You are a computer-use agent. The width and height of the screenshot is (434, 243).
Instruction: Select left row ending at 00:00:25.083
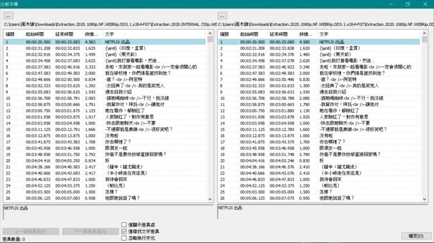pos(105,42)
